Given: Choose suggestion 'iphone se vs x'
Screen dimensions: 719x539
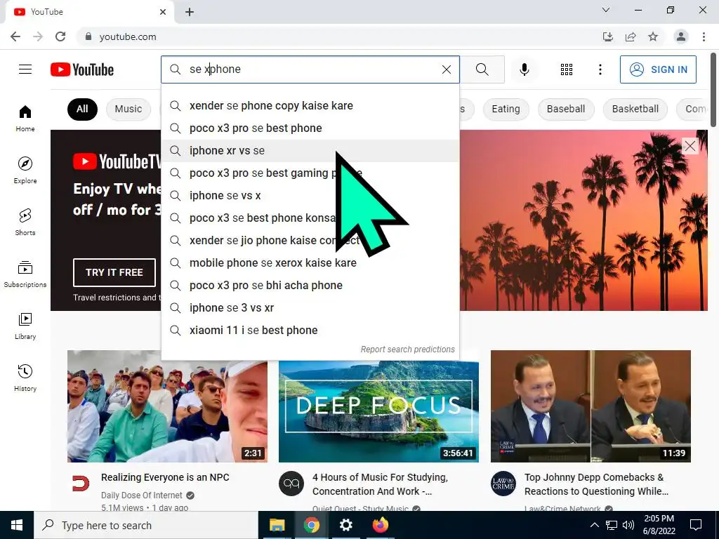Looking at the screenshot, I should 310,195.
